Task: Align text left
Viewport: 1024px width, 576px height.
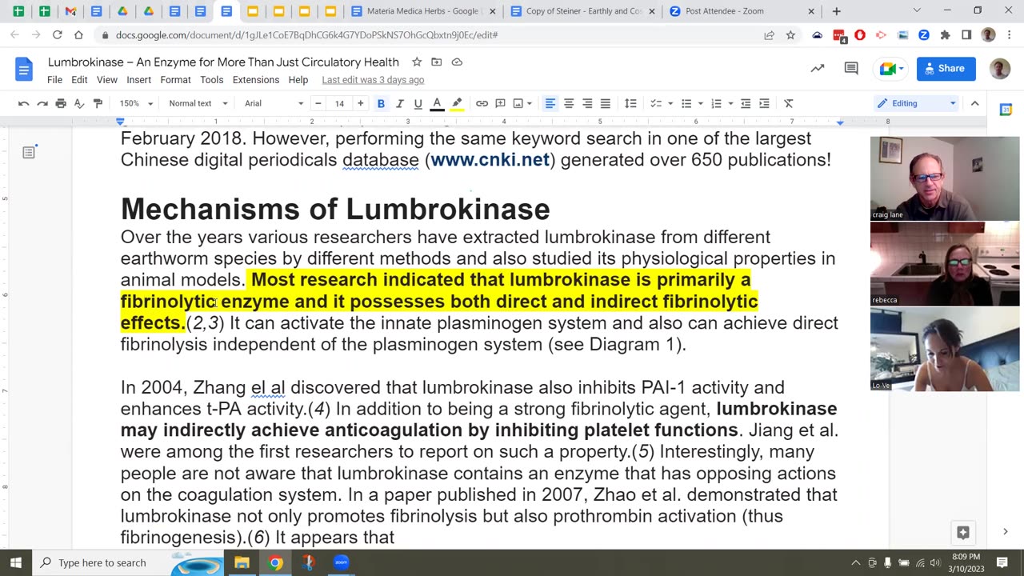Action: coord(550,103)
